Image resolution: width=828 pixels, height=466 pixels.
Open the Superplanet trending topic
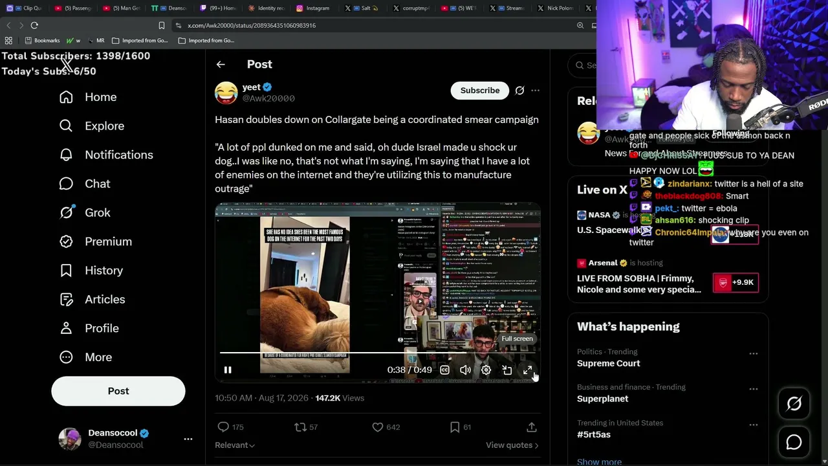point(602,399)
